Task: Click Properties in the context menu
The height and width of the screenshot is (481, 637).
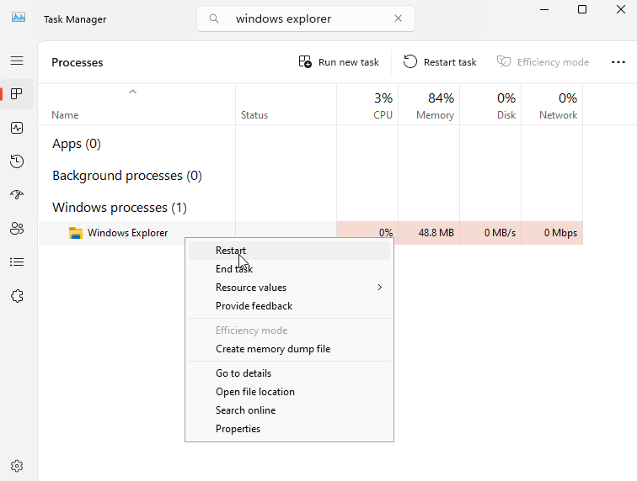Action: [x=238, y=429]
